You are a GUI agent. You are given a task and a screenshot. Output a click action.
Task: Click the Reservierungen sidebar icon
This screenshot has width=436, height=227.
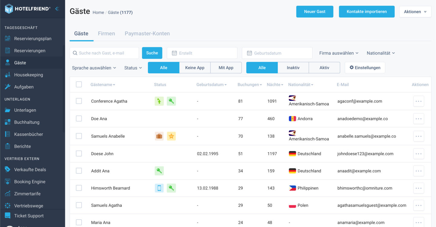(8, 51)
